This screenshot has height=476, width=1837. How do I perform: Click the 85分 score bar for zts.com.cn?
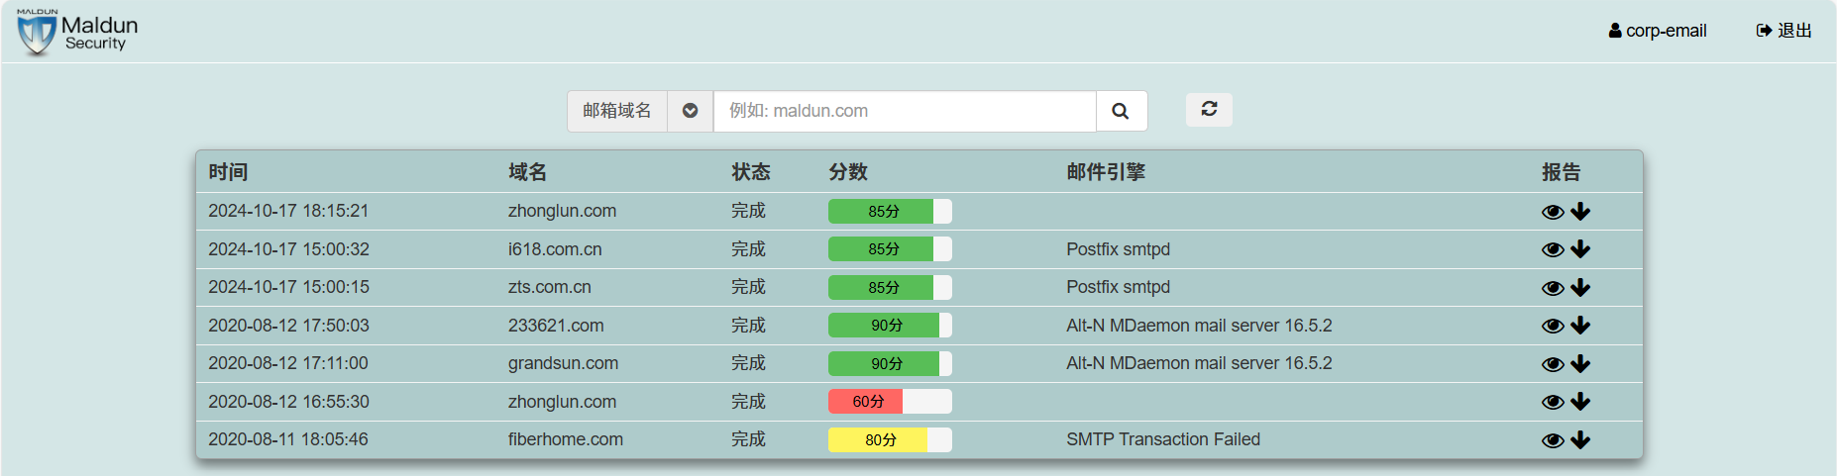(890, 287)
